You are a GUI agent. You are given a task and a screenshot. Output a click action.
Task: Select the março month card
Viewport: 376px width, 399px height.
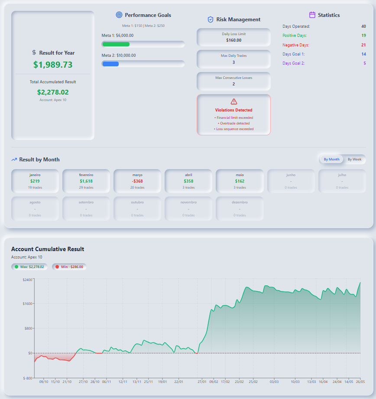[x=137, y=181]
